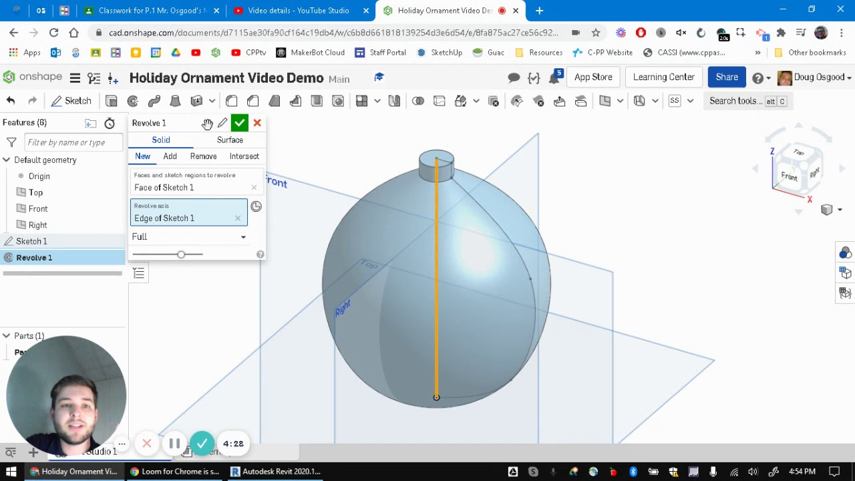Click the Mirror tool icon
Screen dimensions: 855x481
tap(394, 101)
